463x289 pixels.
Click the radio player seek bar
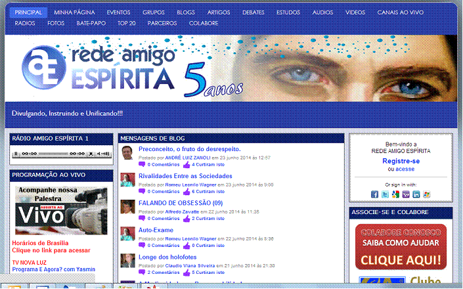[53, 154]
